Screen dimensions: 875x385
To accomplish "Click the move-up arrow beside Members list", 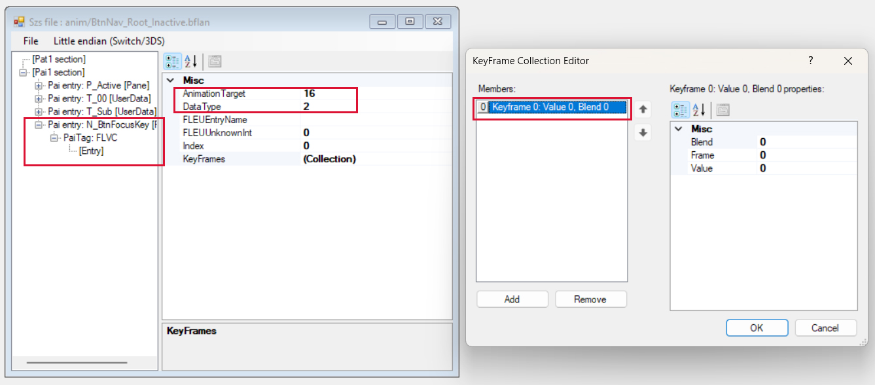I will click(x=642, y=109).
